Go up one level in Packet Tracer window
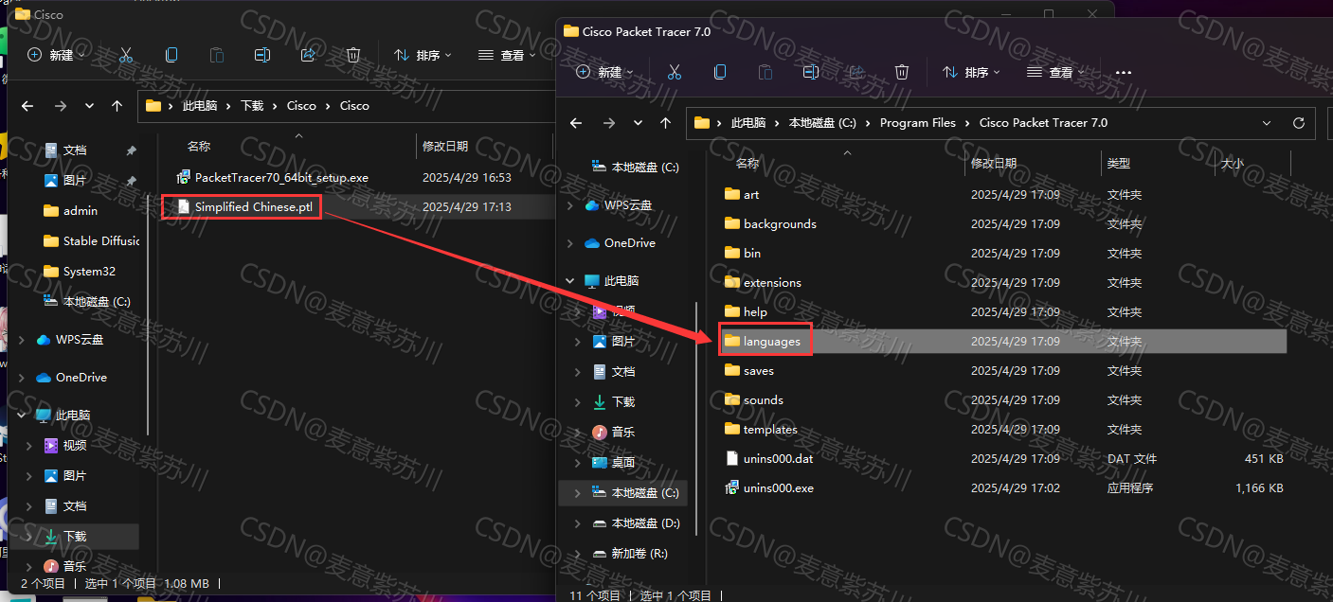This screenshot has width=1333, height=602. point(666,123)
